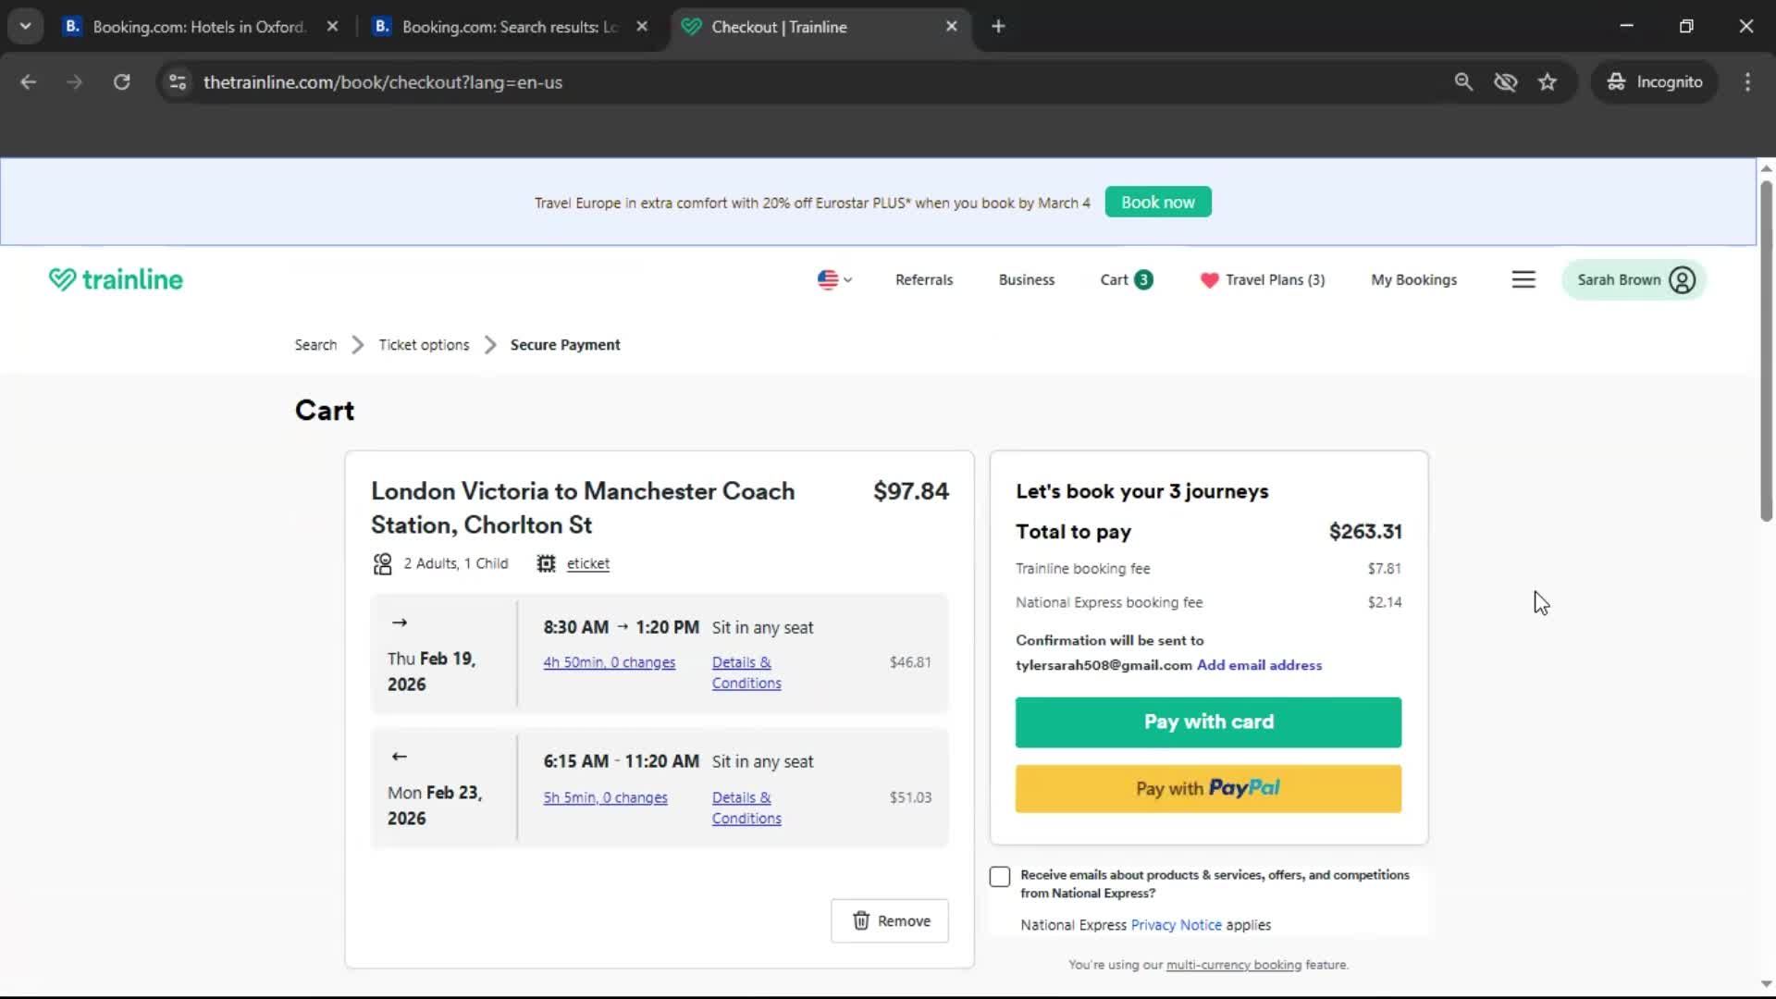Click the Pay with card button
Viewport: 1776px width, 999px height.
pyautogui.click(x=1208, y=721)
